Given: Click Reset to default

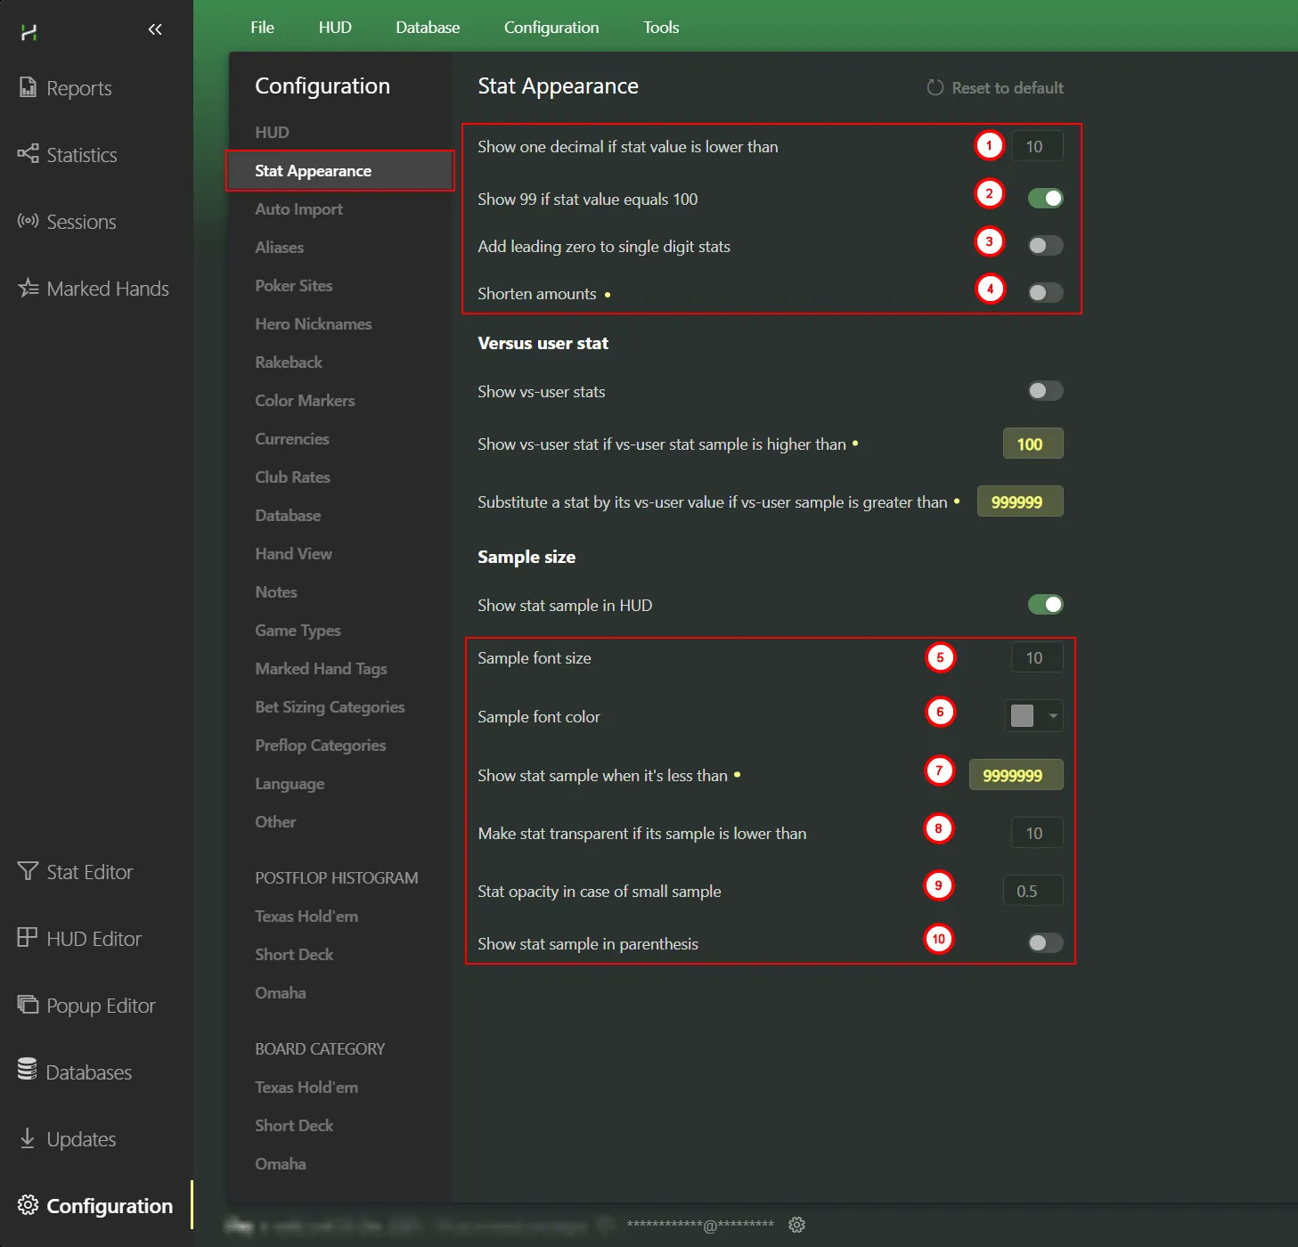Looking at the screenshot, I should tap(995, 88).
